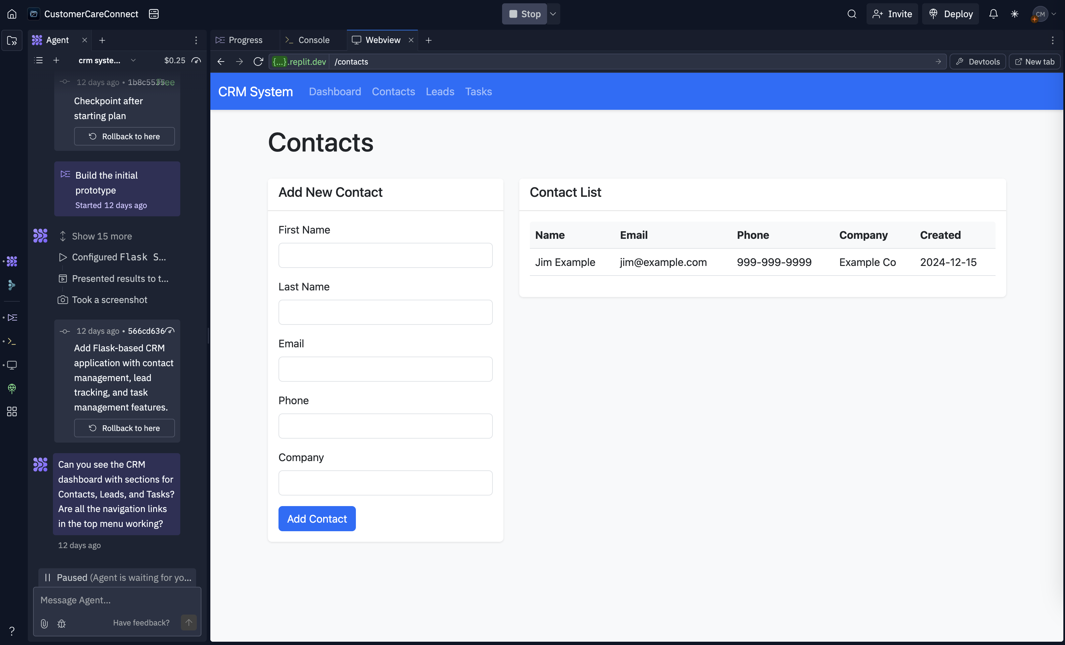Click the First Name input field
Screen dimensions: 1065x645
pyautogui.click(x=385, y=255)
